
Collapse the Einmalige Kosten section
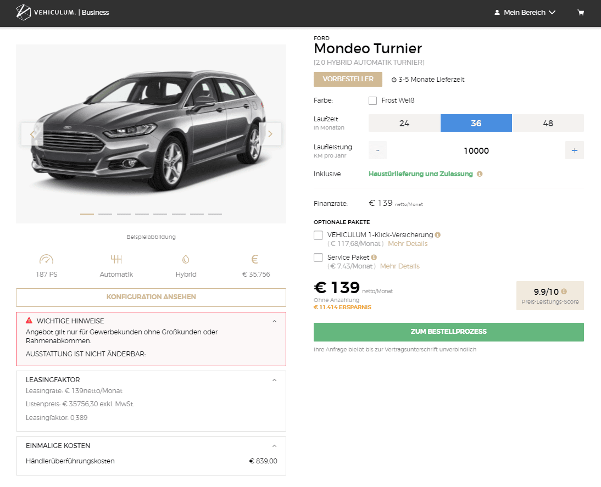point(275,446)
